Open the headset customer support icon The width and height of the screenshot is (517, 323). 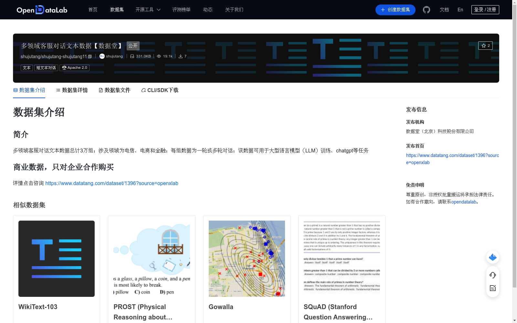click(493, 275)
